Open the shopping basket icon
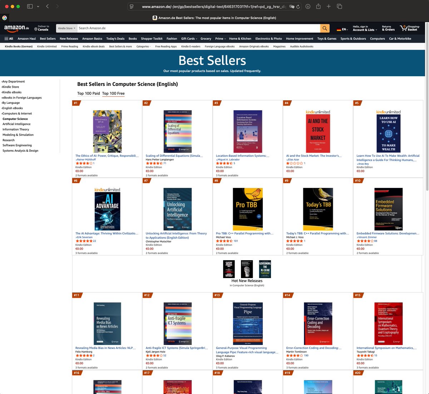The height and width of the screenshot is (394, 429). coord(410,28)
